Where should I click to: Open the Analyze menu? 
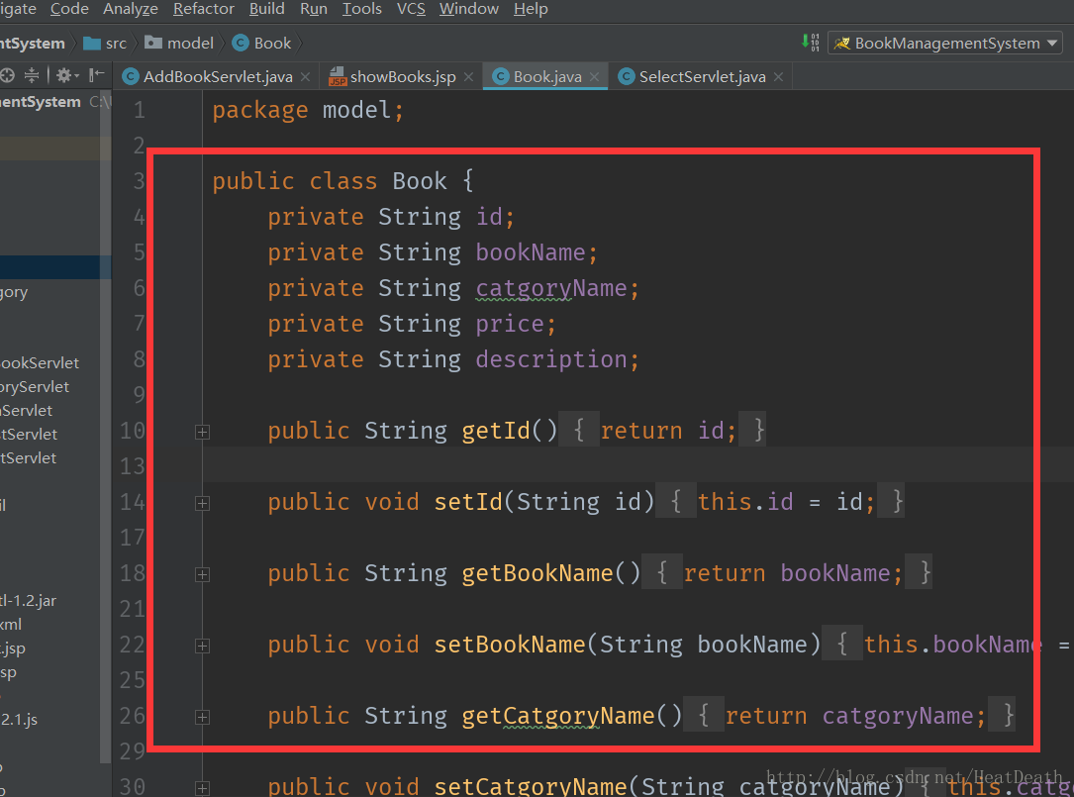coord(130,9)
